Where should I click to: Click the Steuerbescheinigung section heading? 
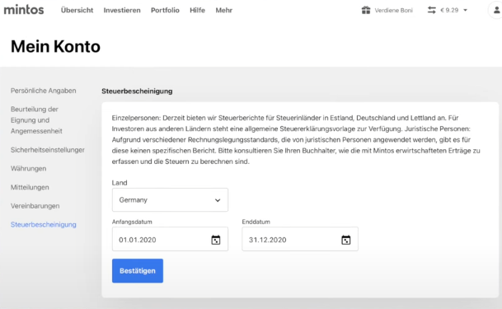coord(137,91)
